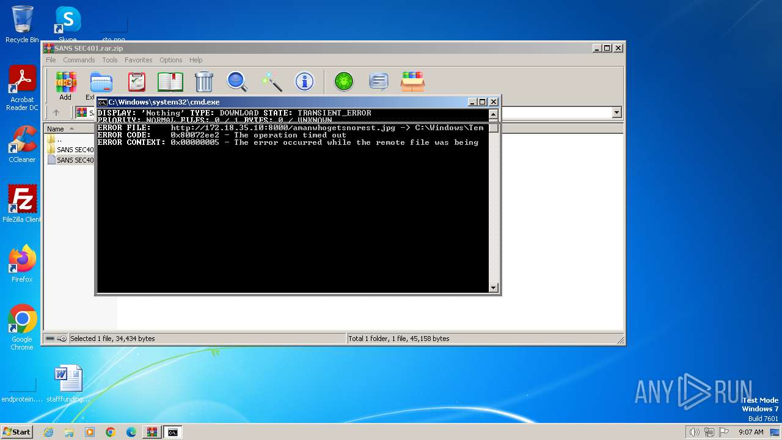Click the cmd.exe scrollbar up arrow
This screenshot has width=782, height=440.
point(493,114)
